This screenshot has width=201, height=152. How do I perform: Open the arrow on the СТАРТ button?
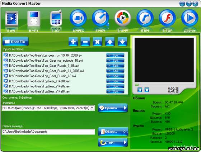pos(125,142)
